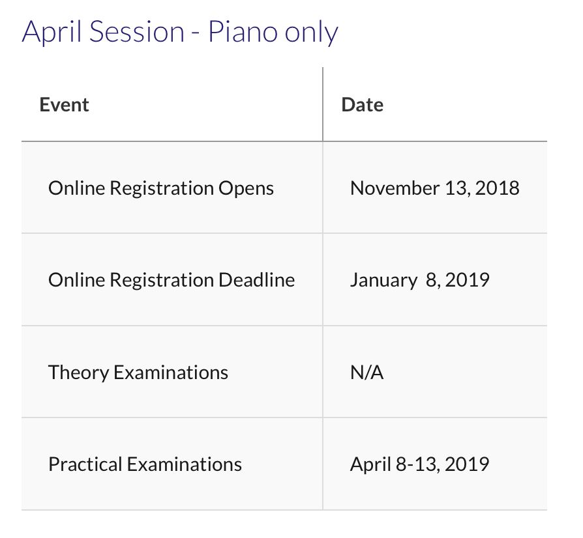The width and height of the screenshot is (583, 538).
Task: Click the word January in the date column
Action: coord(383,280)
